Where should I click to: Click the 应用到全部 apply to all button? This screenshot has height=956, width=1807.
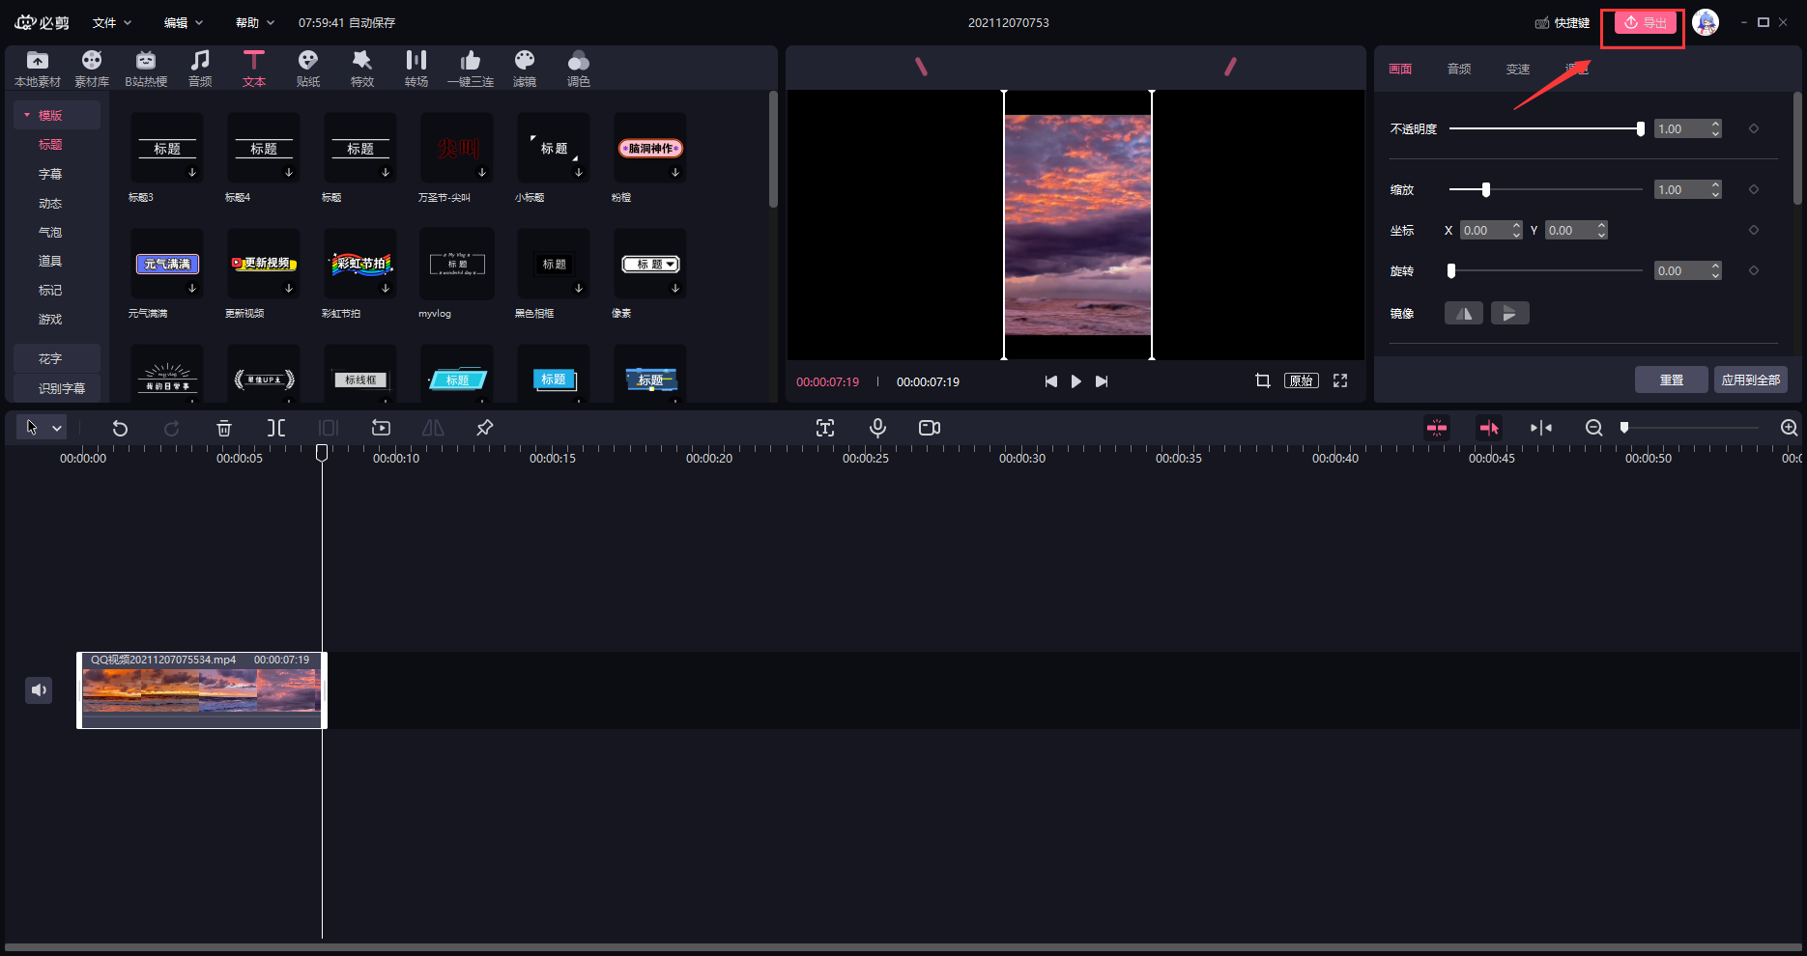pos(1750,380)
